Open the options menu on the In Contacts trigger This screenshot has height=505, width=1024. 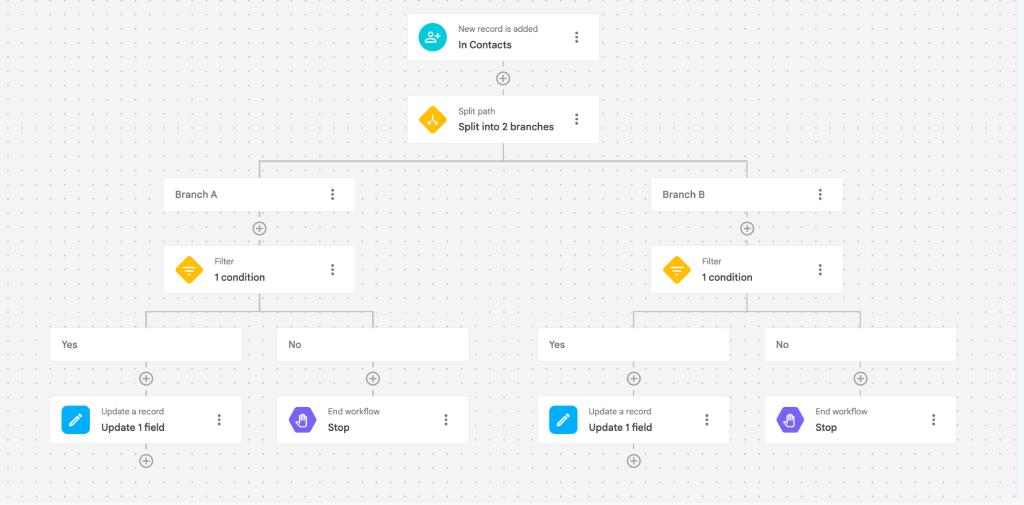pos(576,37)
